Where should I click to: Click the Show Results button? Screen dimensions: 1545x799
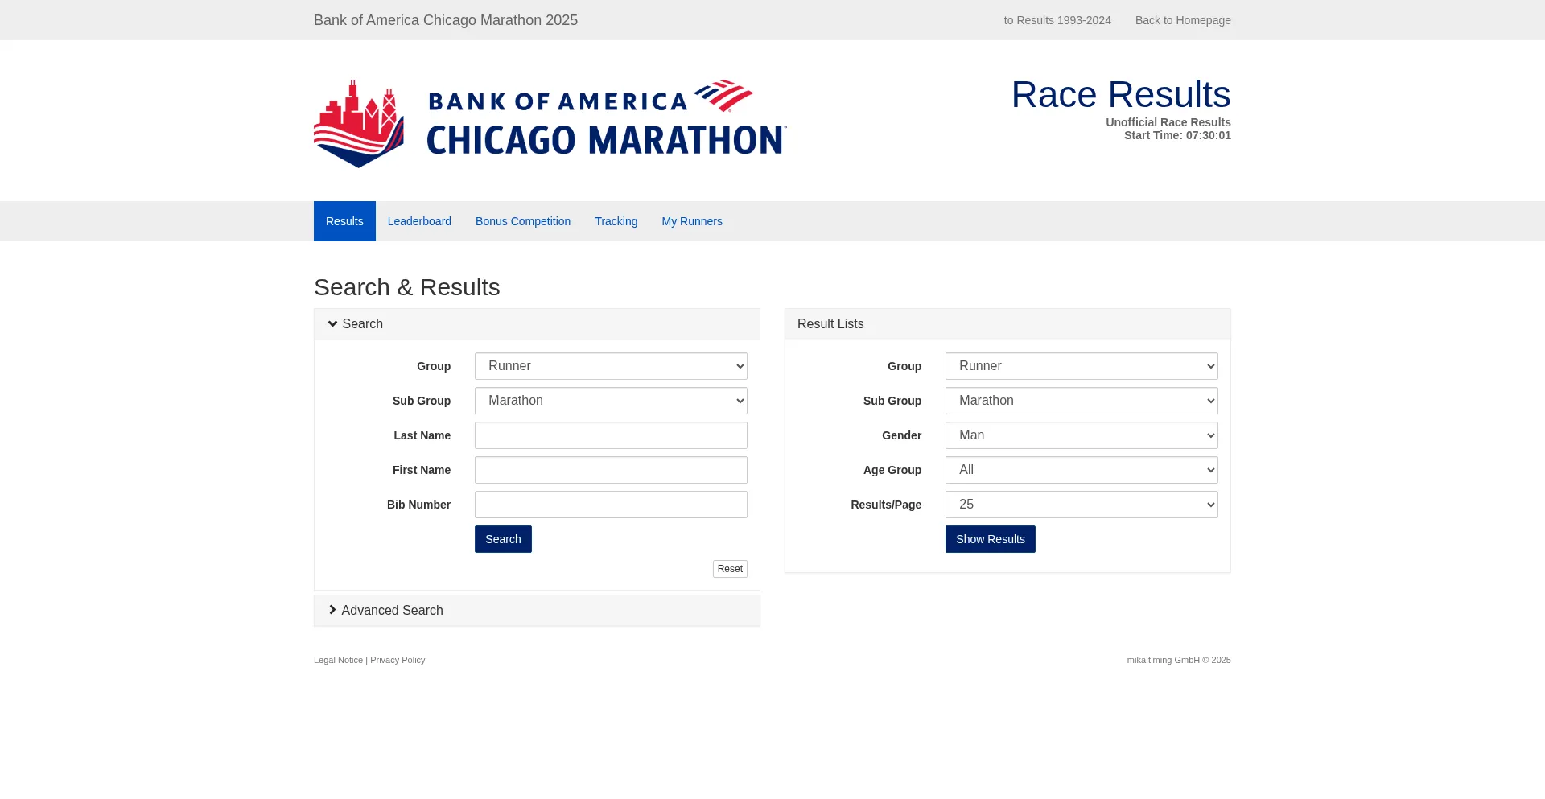coord(990,539)
